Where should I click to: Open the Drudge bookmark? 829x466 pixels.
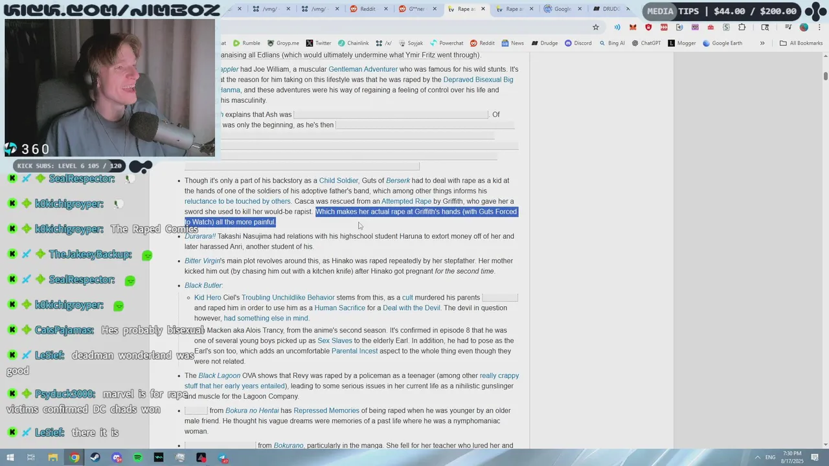[x=544, y=43]
